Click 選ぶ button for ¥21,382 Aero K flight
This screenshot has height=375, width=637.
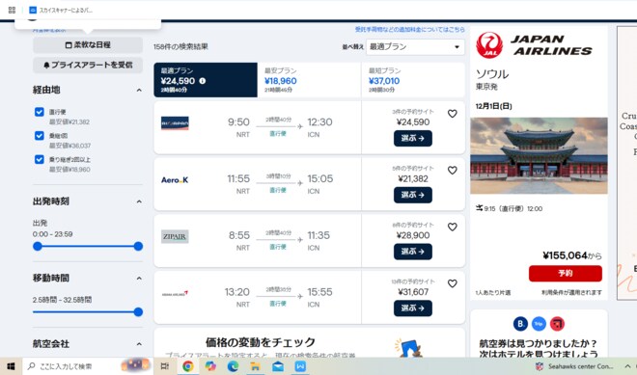click(413, 195)
